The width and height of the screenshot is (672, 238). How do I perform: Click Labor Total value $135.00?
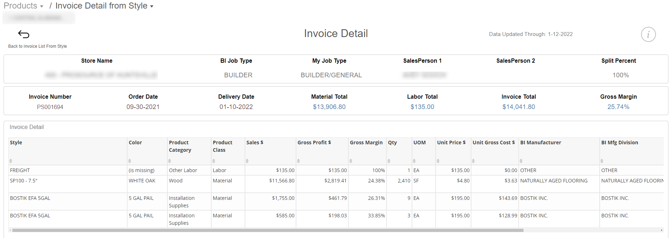(x=422, y=107)
